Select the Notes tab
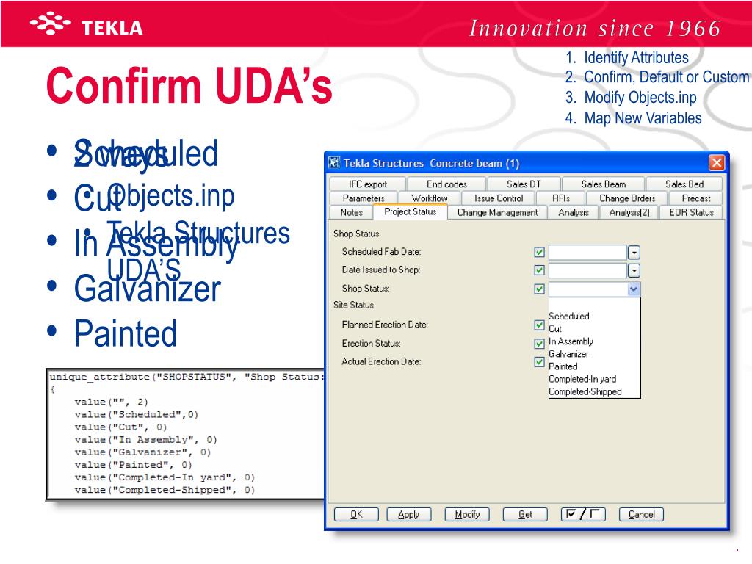Screen dimensions: 752x564 [x=351, y=212]
